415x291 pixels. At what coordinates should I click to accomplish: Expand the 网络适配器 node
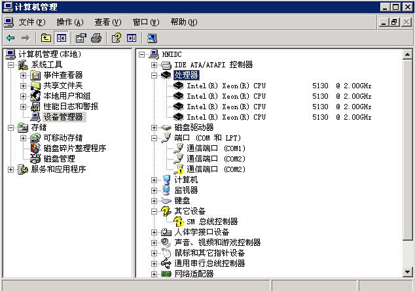(154, 274)
